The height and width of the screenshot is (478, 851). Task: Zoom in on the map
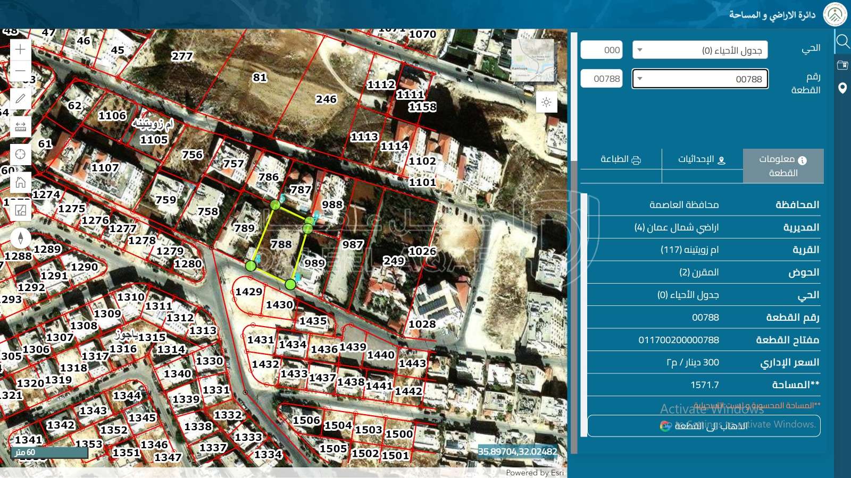coord(20,49)
